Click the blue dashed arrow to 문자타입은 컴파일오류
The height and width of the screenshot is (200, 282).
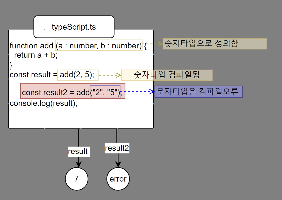point(138,92)
